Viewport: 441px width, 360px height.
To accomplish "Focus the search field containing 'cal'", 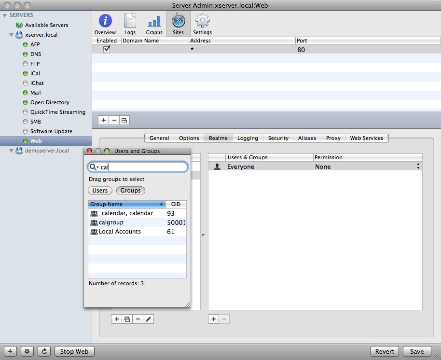I will (138, 167).
